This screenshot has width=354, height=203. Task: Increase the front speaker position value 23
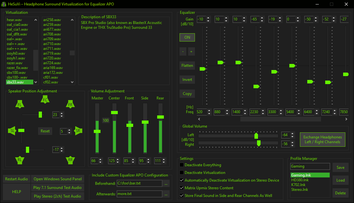[62, 113]
